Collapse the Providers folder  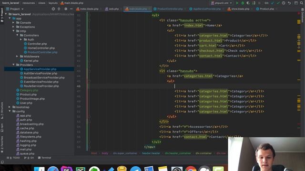(x=13, y=65)
